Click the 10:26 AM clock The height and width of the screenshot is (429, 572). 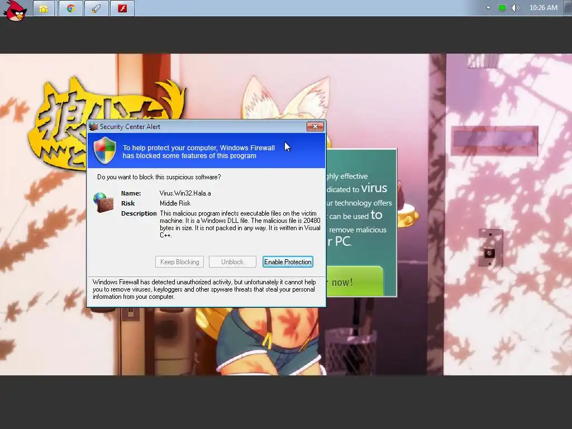tap(543, 8)
